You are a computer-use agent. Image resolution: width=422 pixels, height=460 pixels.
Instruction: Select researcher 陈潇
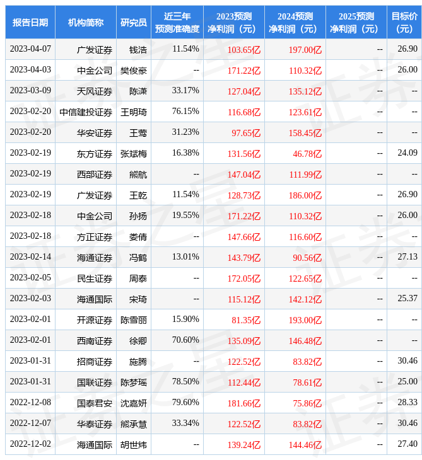[x=138, y=91]
